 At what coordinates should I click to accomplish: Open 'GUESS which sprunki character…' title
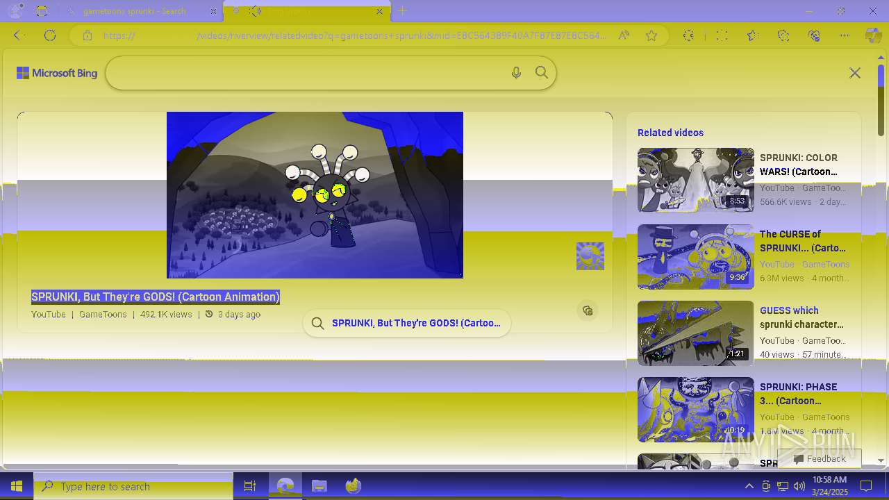(801, 317)
